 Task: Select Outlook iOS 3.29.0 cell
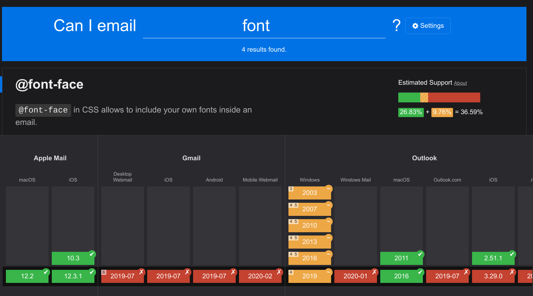(493, 276)
